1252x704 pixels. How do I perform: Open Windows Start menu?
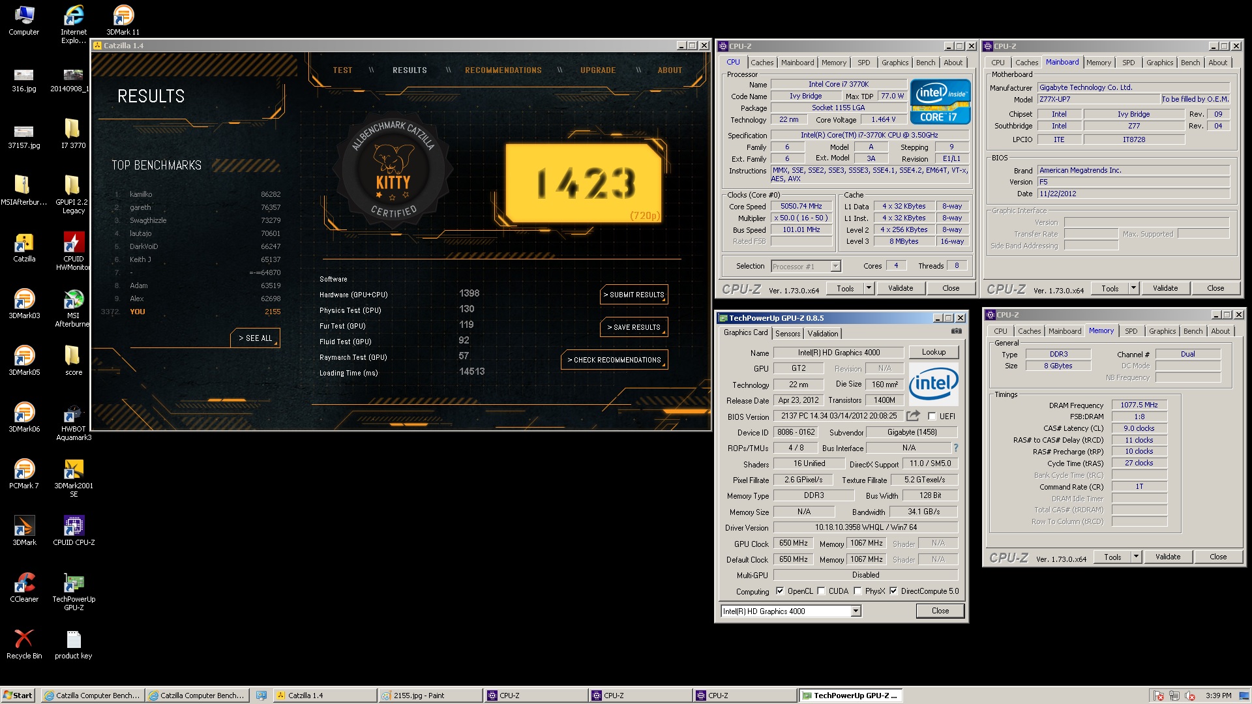coord(18,696)
